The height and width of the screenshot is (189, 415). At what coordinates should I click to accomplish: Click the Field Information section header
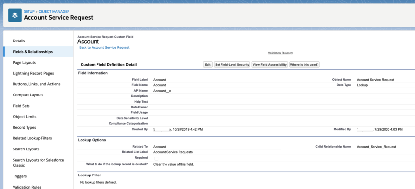(93, 73)
